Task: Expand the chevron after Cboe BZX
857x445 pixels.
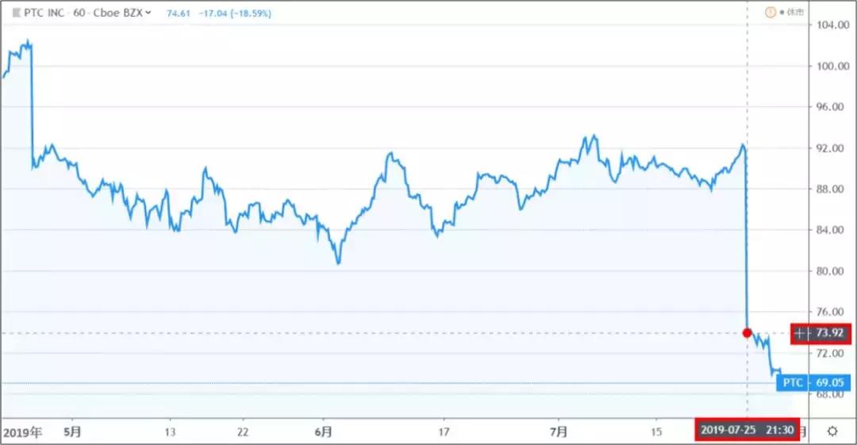Action: tap(148, 13)
